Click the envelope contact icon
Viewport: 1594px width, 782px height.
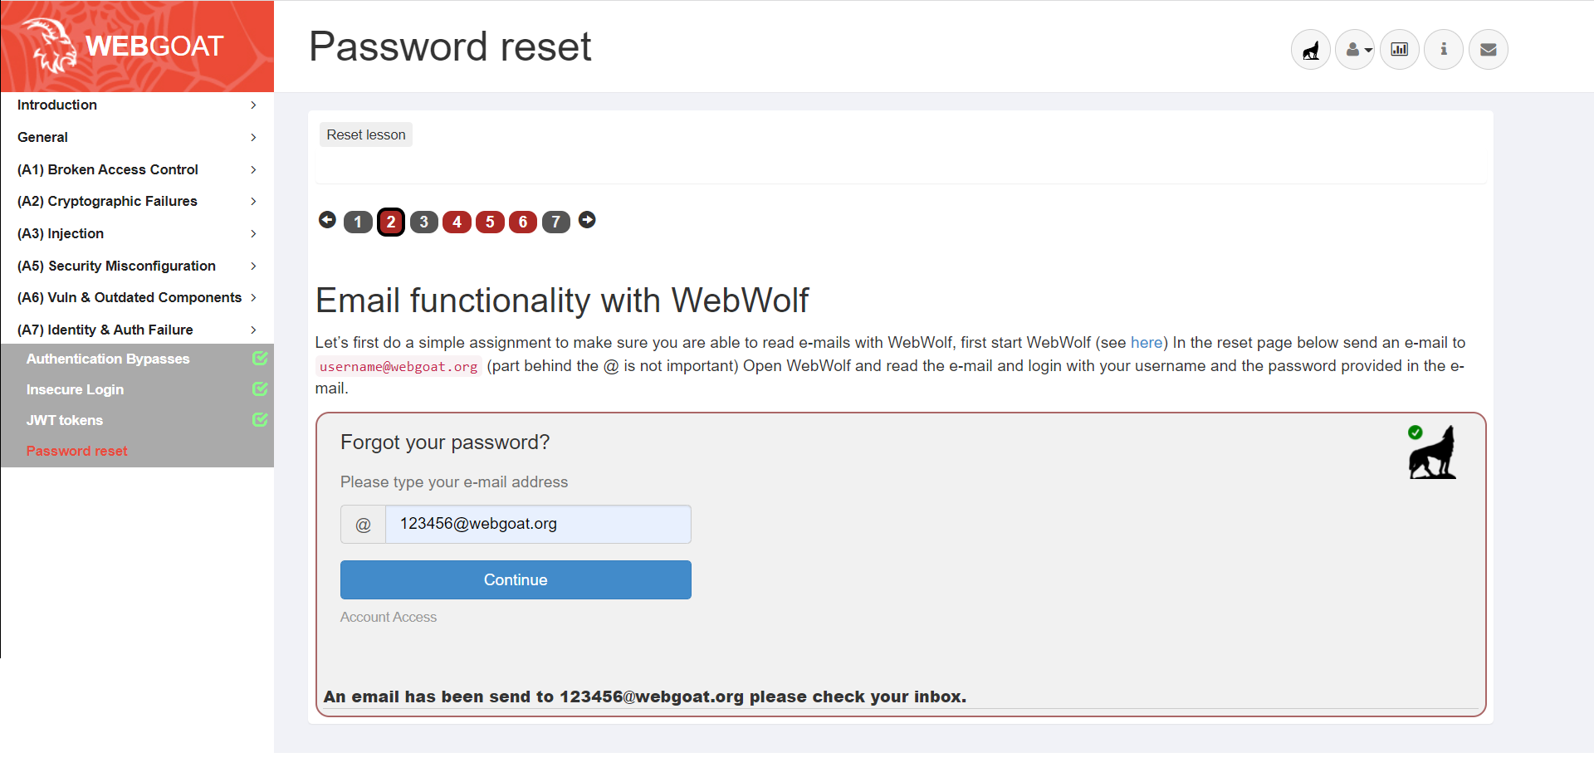point(1489,50)
